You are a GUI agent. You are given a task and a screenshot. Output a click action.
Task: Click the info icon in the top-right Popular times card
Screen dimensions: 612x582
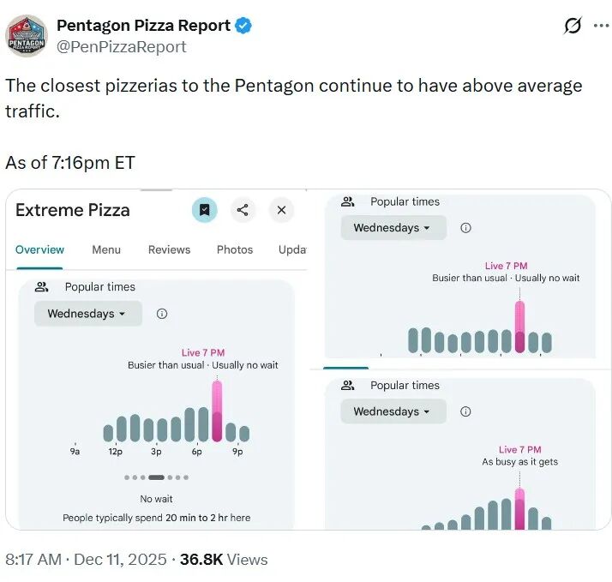(x=465, y=228)
